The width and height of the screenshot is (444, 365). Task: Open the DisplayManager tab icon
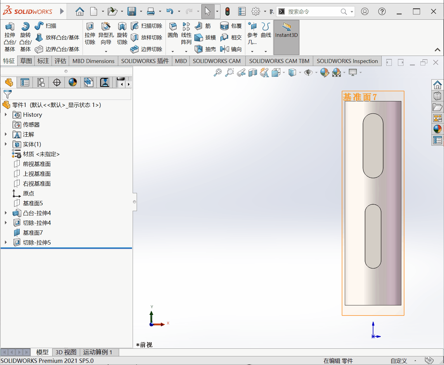coord(73,82)
